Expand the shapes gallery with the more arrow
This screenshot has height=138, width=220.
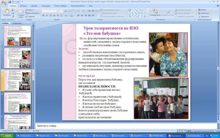(148, 16)
